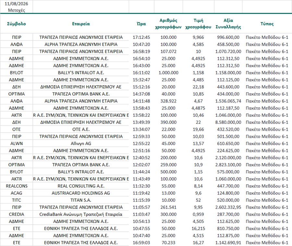Click the REALCONS symbol cell
The image size is (292, 246).
pos(17,186)
